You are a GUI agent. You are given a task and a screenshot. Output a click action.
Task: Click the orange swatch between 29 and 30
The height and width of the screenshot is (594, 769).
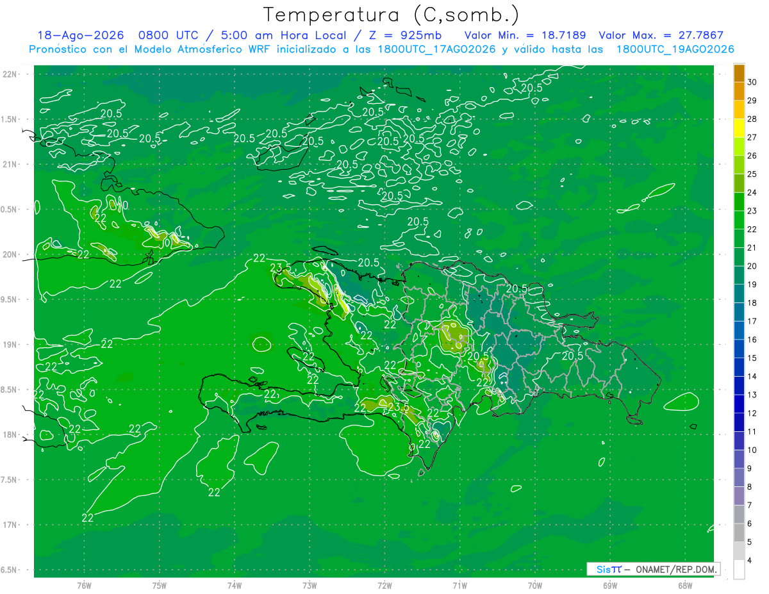739,92
